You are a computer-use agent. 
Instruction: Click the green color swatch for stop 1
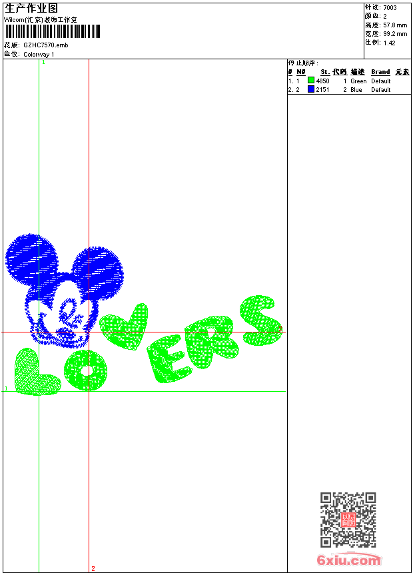(x=311, y=80)
